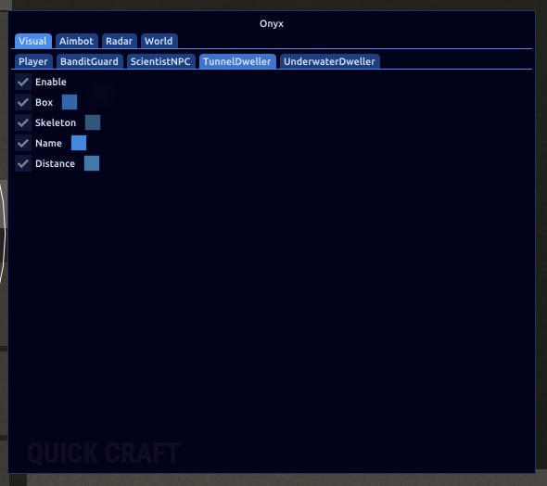Go to the World tab
Image resolution: width=547 pixels, height=486 pixels.
(159, 41)
